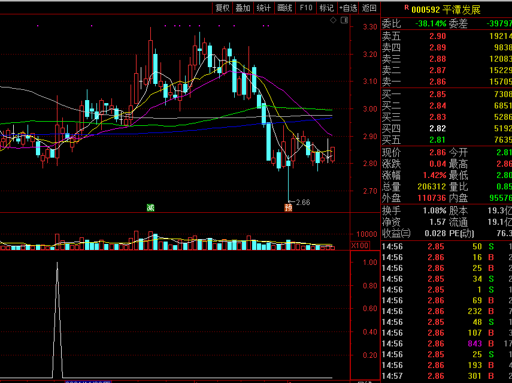Toggle the panel layout square icon
The width and height of the screenshot is (512, 383).
point(344,20)
